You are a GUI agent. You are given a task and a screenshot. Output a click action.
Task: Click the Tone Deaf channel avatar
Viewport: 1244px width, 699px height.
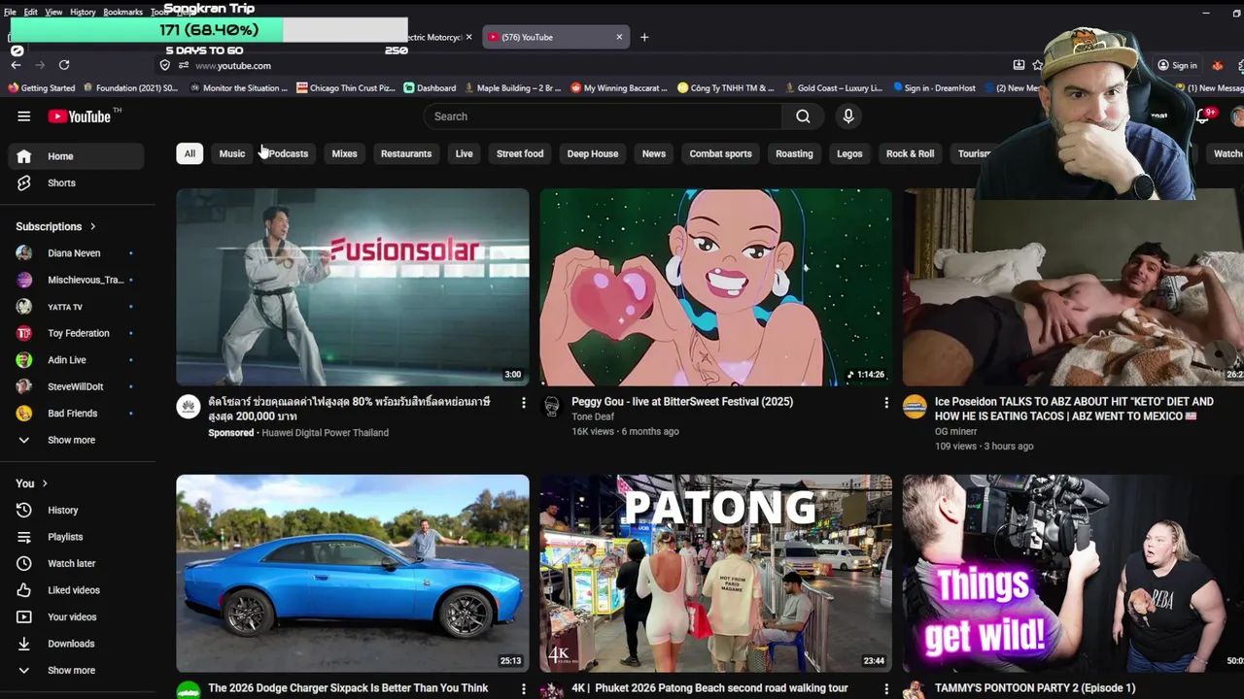click(552, 406)
